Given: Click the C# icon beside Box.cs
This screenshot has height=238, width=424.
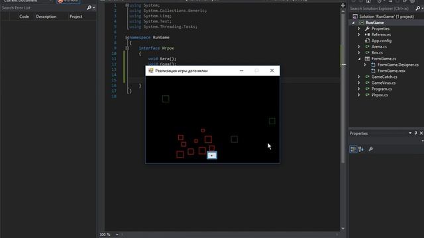Looking at the screenshot, I should tap(367, 53).
